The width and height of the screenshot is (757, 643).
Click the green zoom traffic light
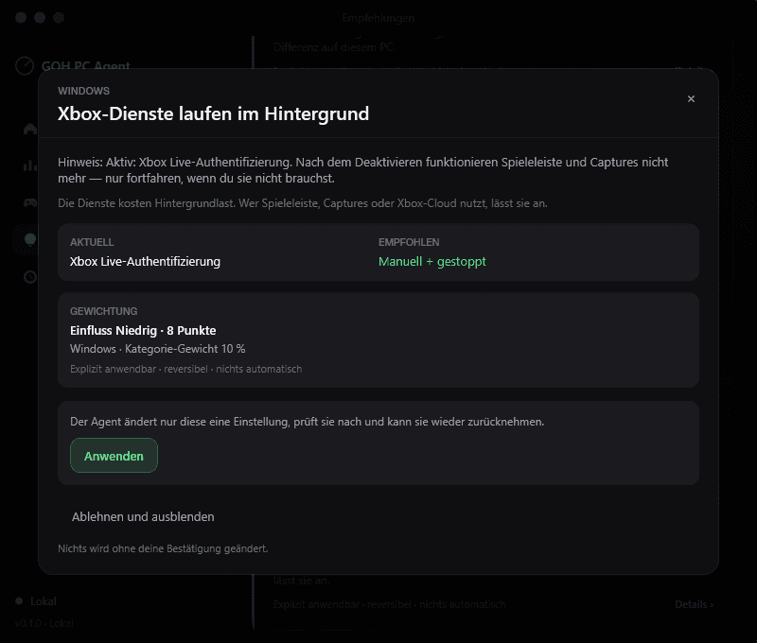click(59, 18)
